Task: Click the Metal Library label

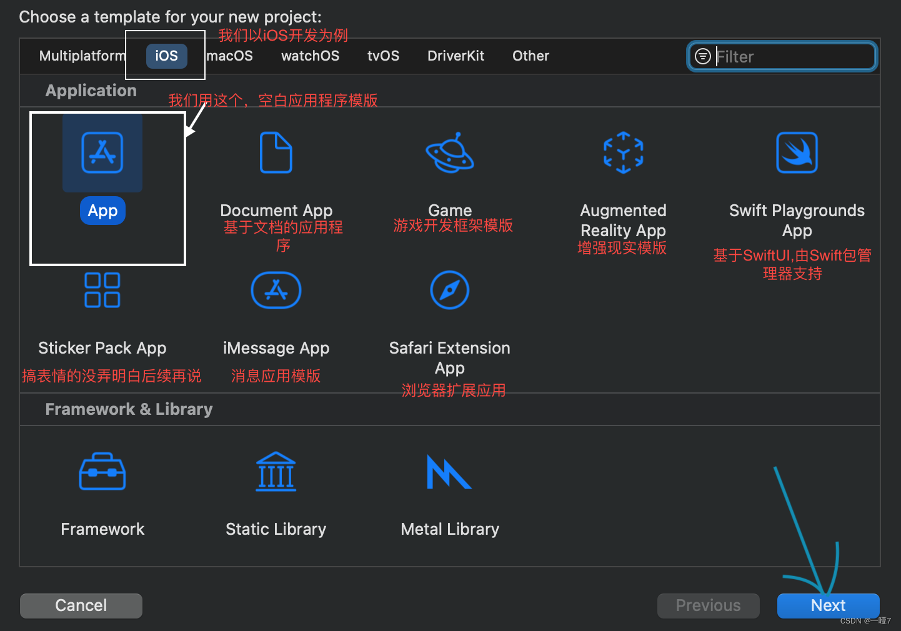Action: [x=450, y=529]
